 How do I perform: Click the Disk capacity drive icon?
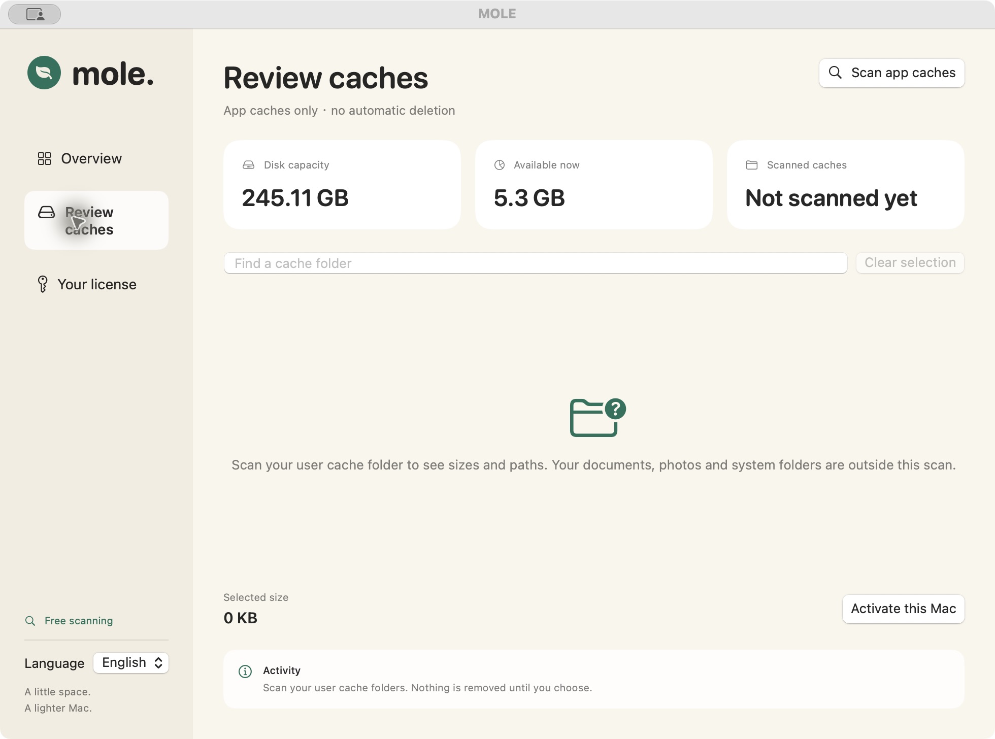coord(248,165)
